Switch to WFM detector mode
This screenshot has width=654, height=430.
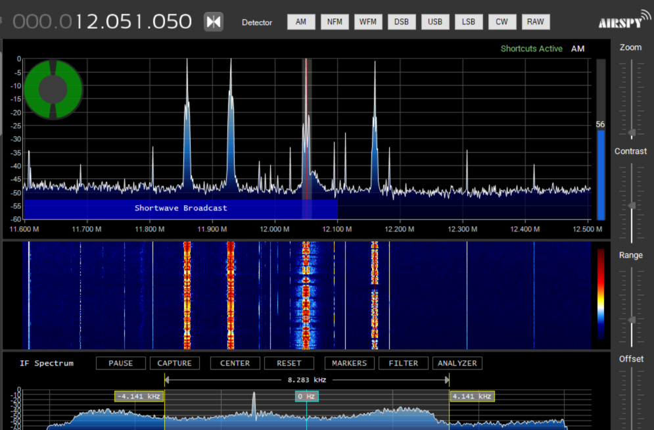368,22
